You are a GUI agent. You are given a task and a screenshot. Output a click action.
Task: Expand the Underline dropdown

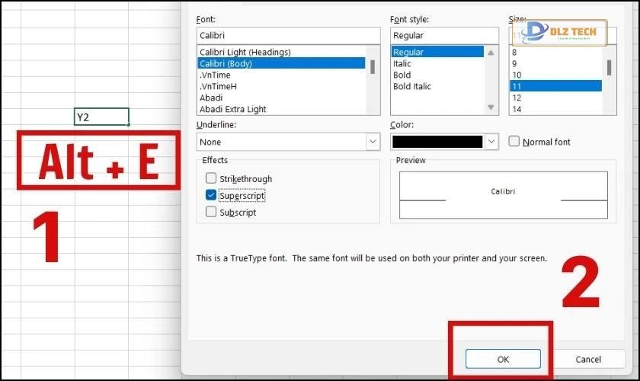click(x=373, y=142)
